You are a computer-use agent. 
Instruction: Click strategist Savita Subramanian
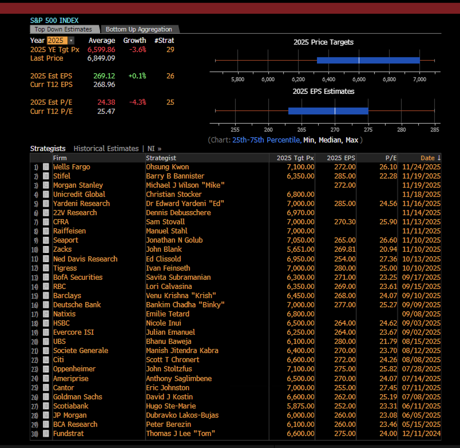178,277
